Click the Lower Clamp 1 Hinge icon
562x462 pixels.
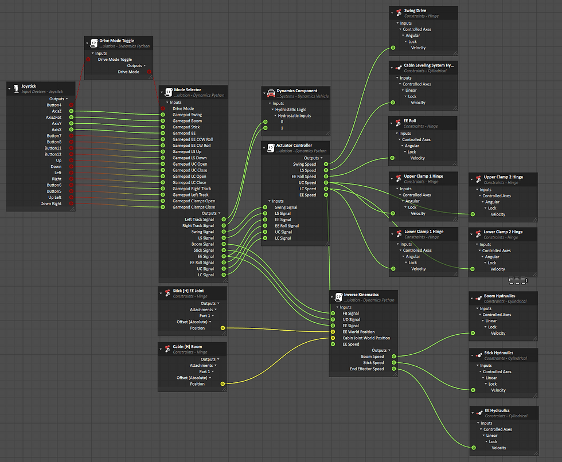coord(399,234)
